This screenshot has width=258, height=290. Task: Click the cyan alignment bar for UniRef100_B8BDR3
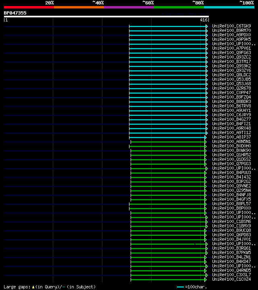[168, 102]
